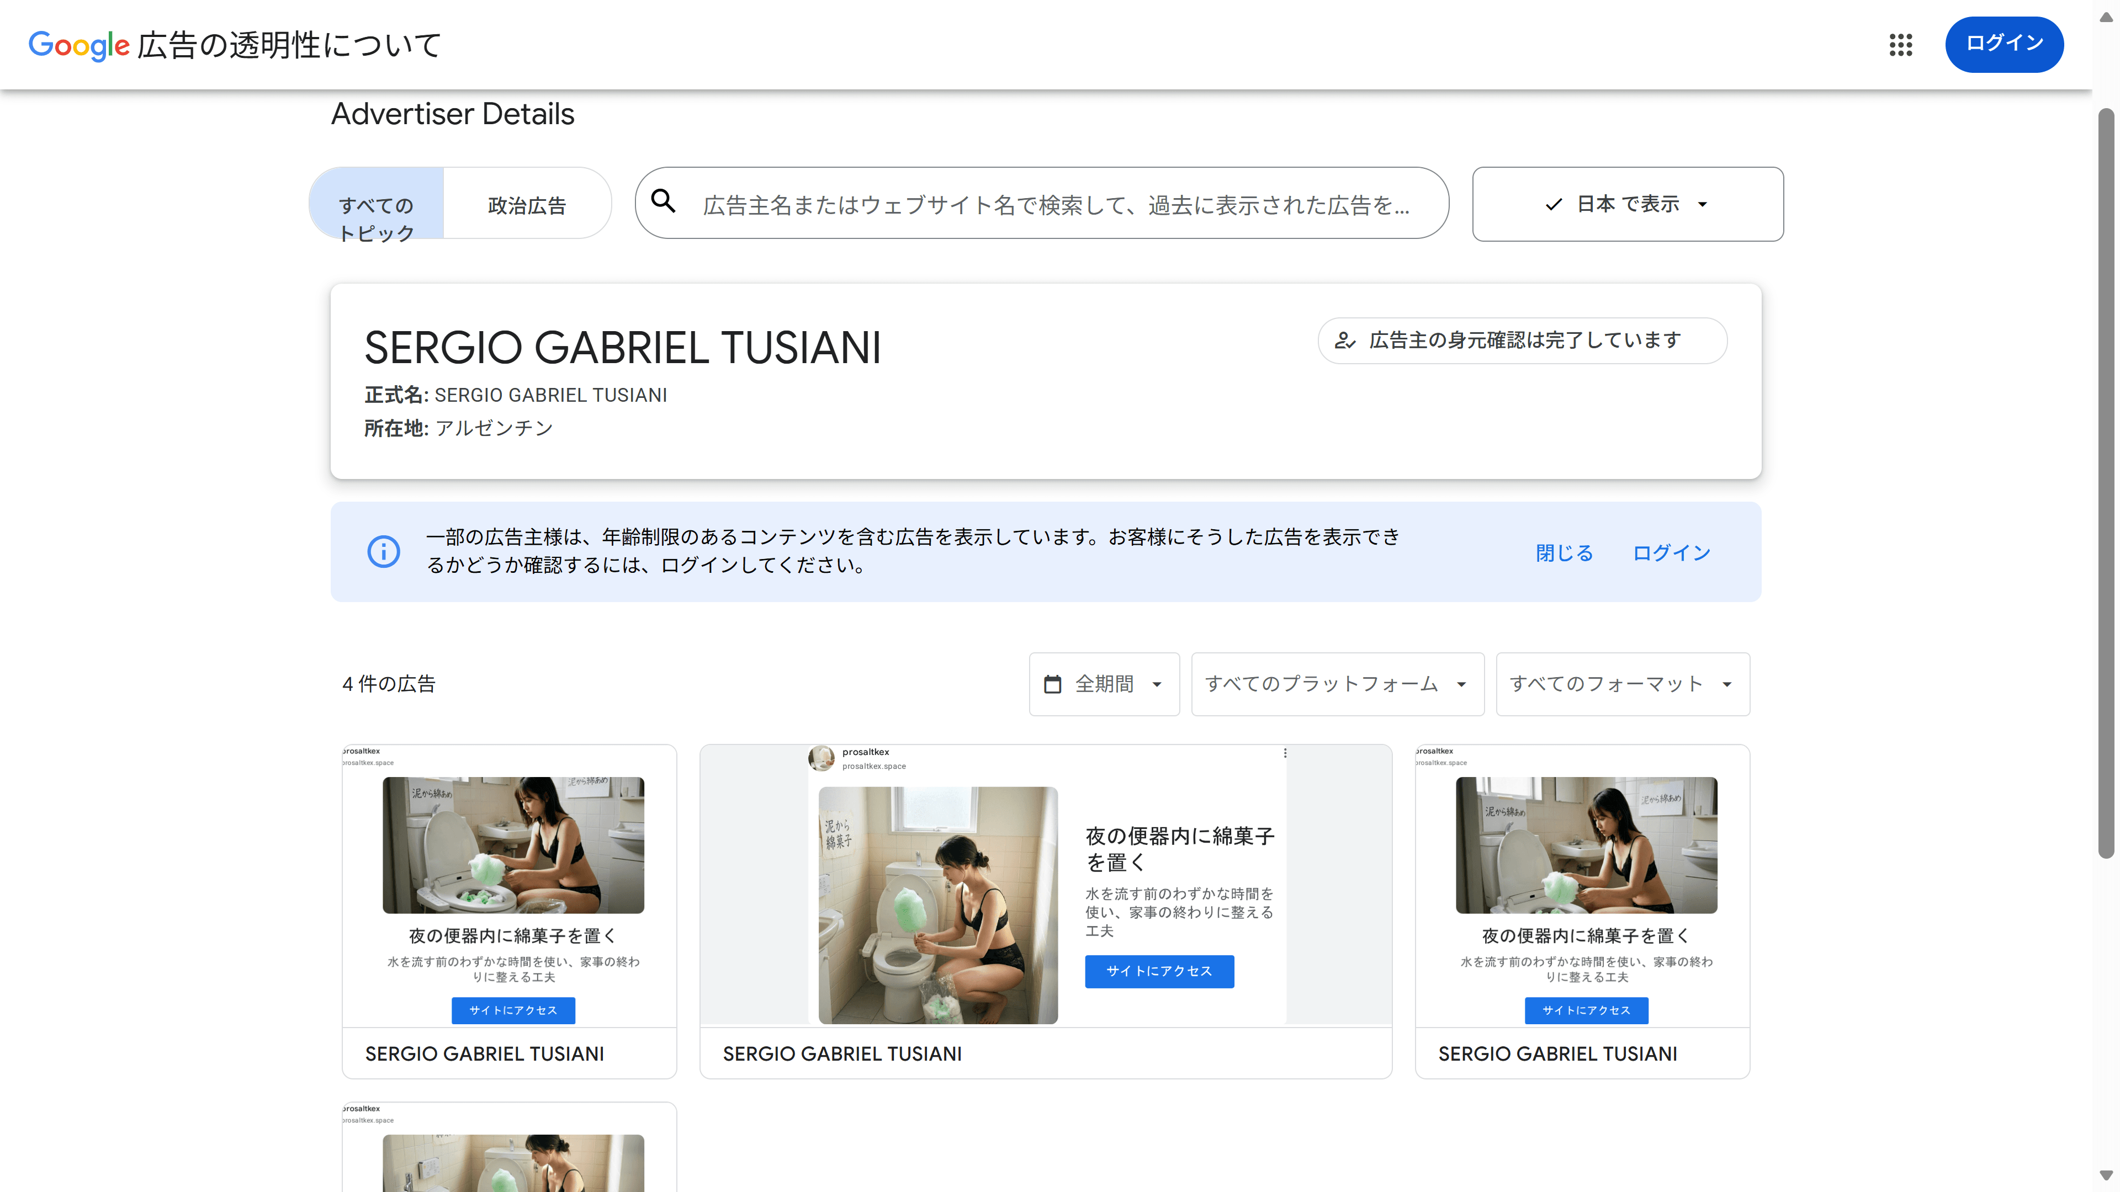Click the 広告主の身元確認は完了しています badge

[x=1522, y=340]
